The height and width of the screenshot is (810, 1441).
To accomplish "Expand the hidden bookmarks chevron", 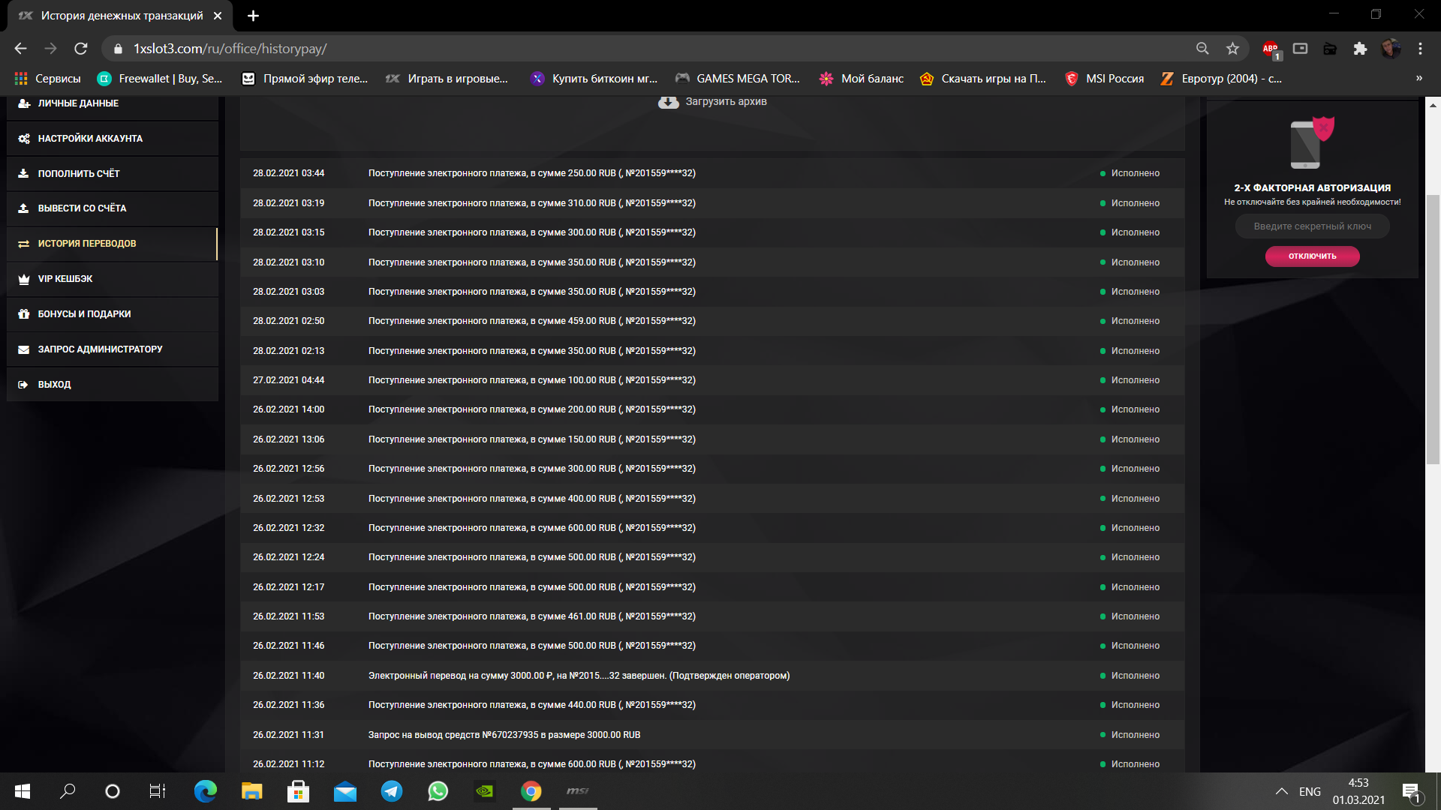I will click(1418, 78).
